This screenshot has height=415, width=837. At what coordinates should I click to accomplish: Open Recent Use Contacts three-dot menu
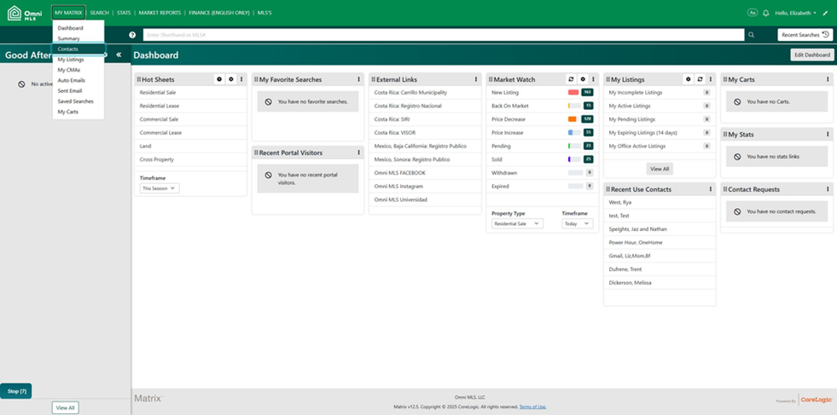click(x=711, y=189)
